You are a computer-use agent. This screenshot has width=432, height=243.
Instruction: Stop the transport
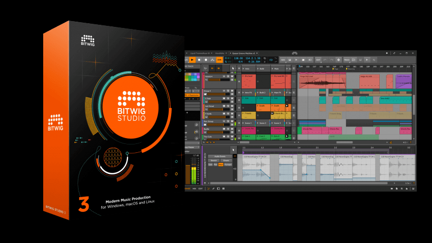[x=199, y=60]
